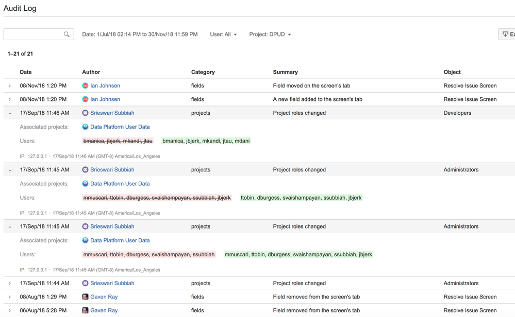Click Srieswari Subbiah avatar in 11:46 AM row
The width and height of the screenshot is (515, 317).
[x=85, y=113]
